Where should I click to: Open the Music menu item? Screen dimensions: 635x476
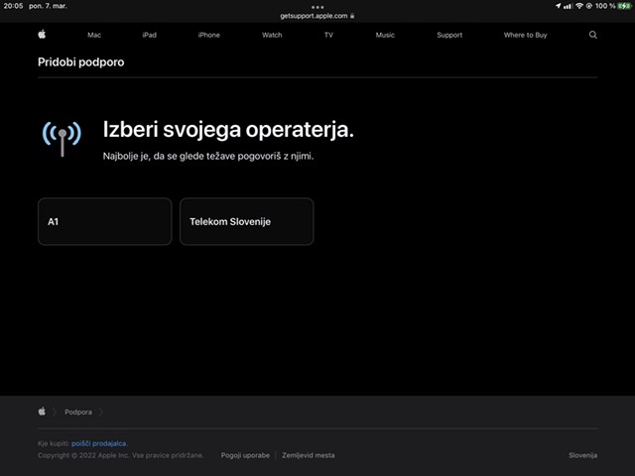[385, 35]
